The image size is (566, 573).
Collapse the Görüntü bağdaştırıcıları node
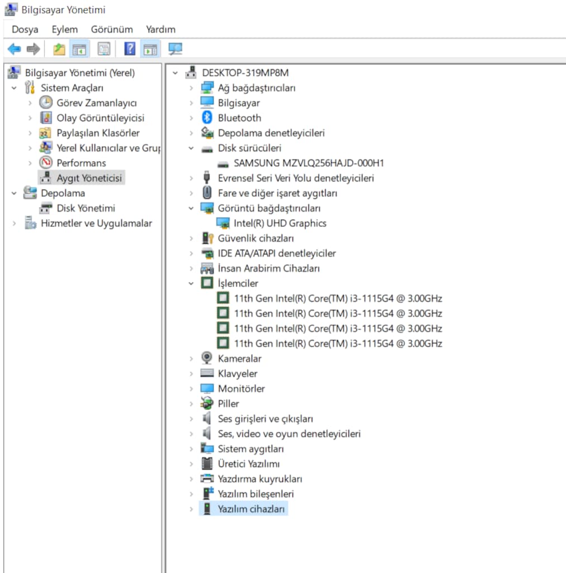(191, 208)
